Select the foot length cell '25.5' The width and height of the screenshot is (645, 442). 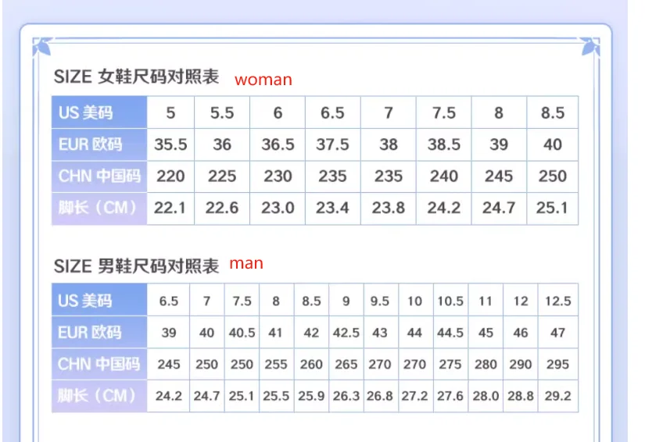276,396
